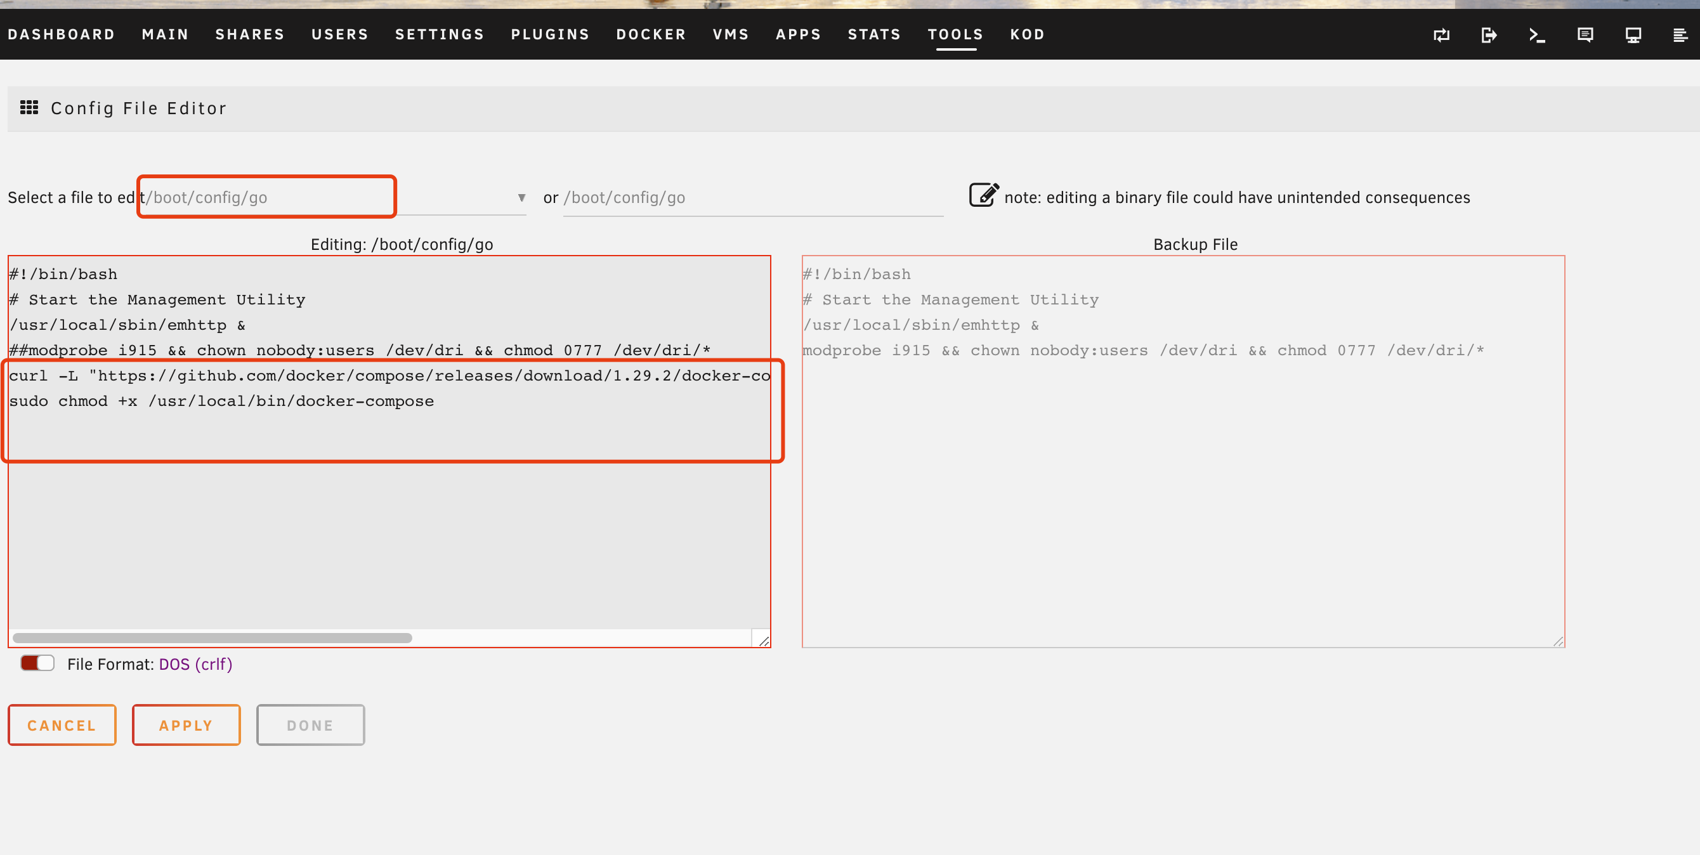This screenshot has height=855, width=1700.
Task: Open the Users menu
Action: click(340, 34)
